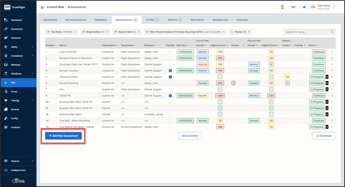Click Collapse menu in sidebar
Screen dimensions: 345x187
coord(18,170)
